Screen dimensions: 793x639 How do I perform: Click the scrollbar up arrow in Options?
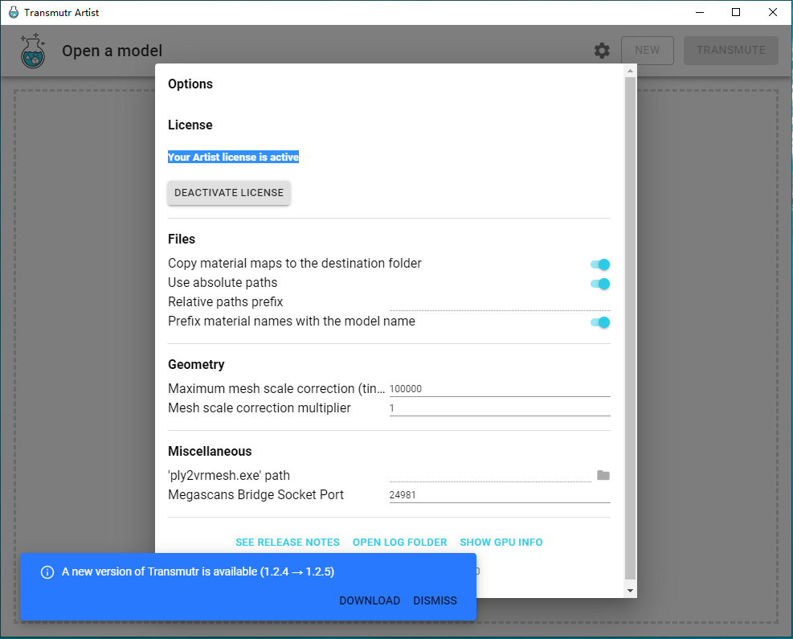pyautogui.click(x=630, y=71)
